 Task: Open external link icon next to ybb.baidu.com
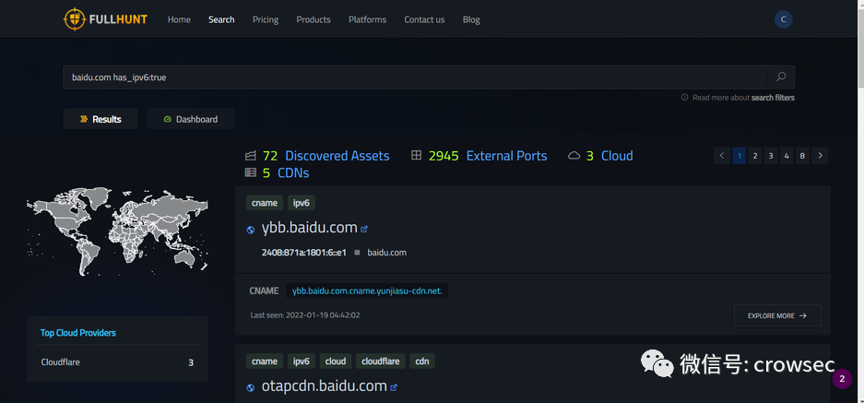click(x=363, y=229)
